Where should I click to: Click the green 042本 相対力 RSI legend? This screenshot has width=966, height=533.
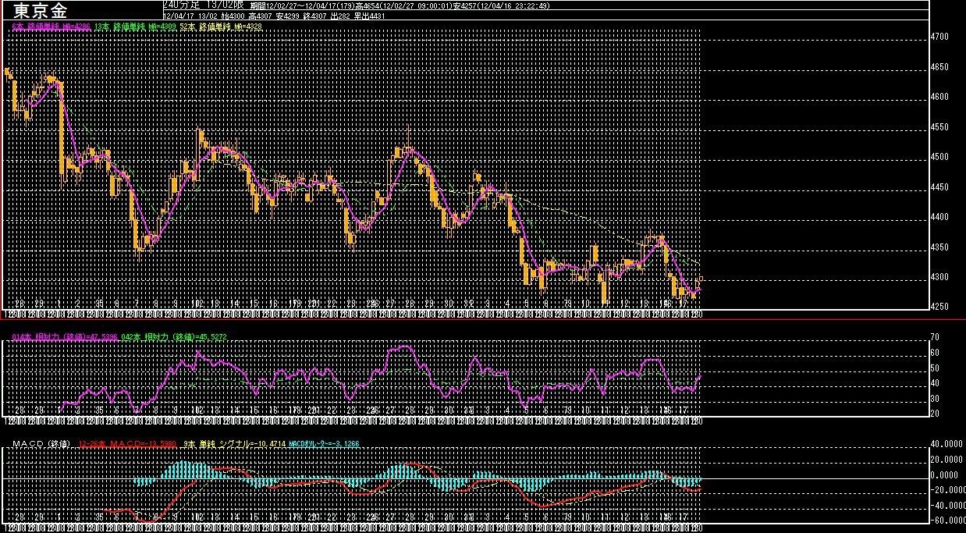[174, 336]
